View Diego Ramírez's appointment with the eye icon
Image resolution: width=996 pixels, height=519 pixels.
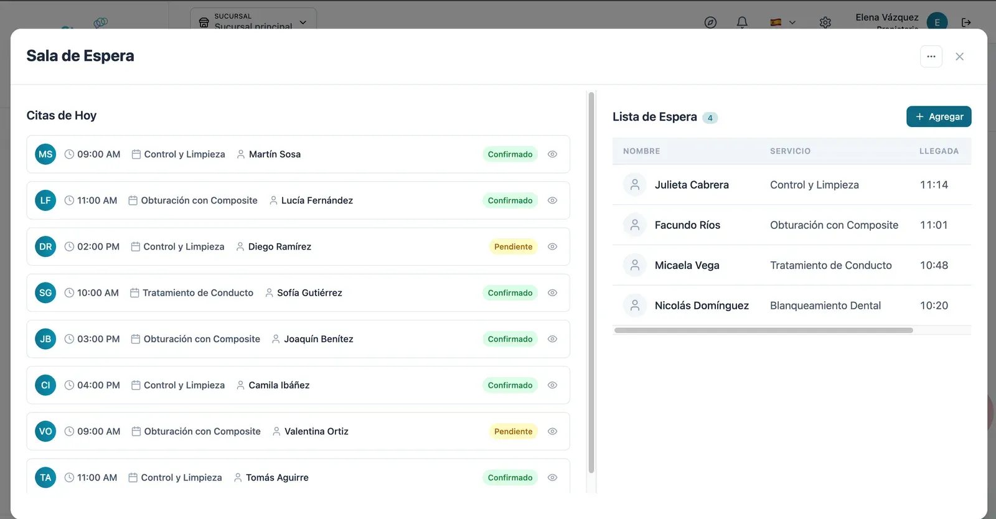point(552,246)
